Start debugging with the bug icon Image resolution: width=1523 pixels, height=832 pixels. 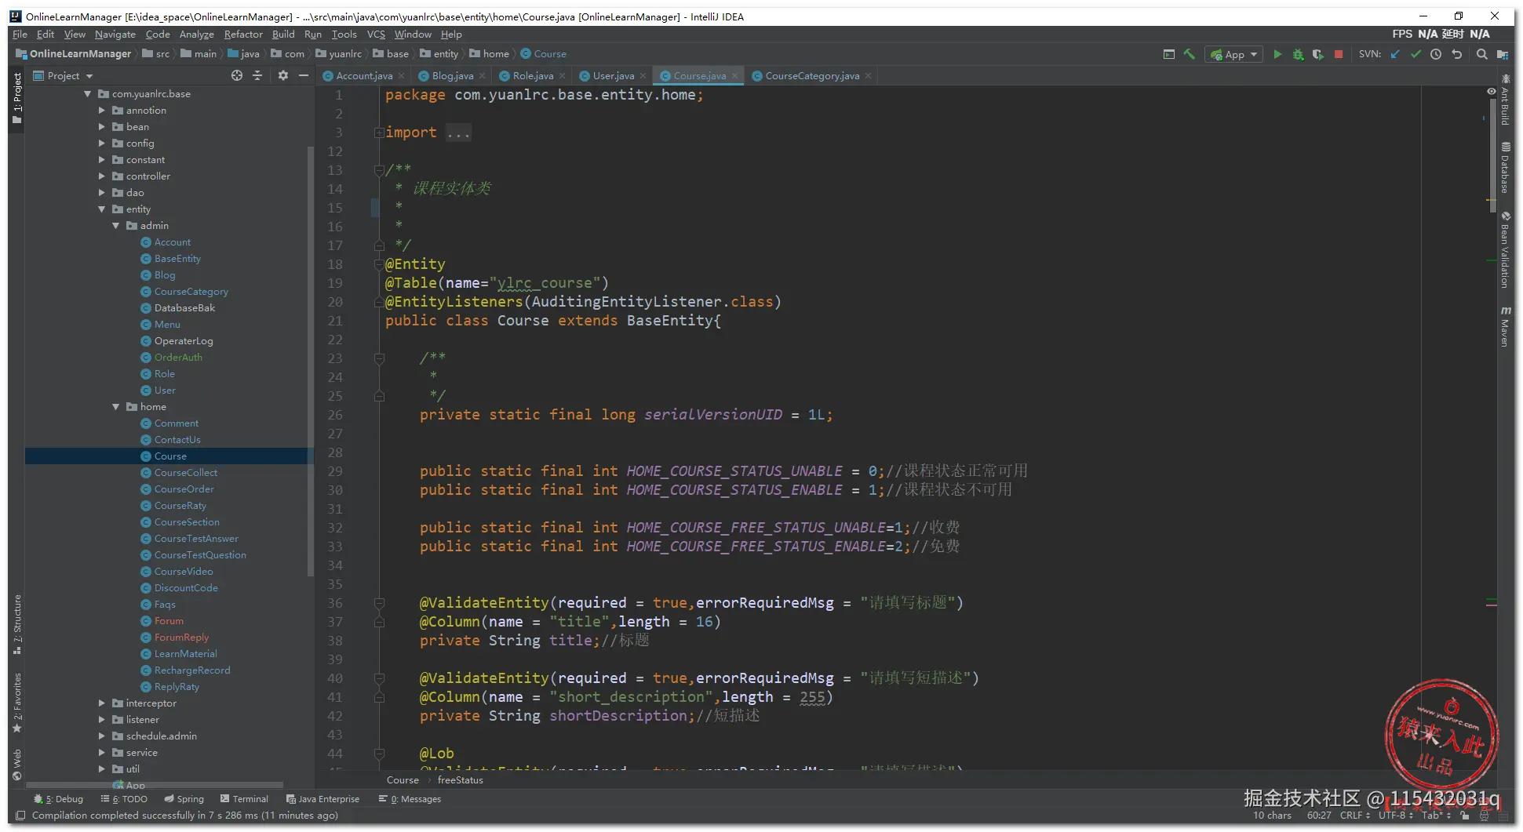point(1298,54)
